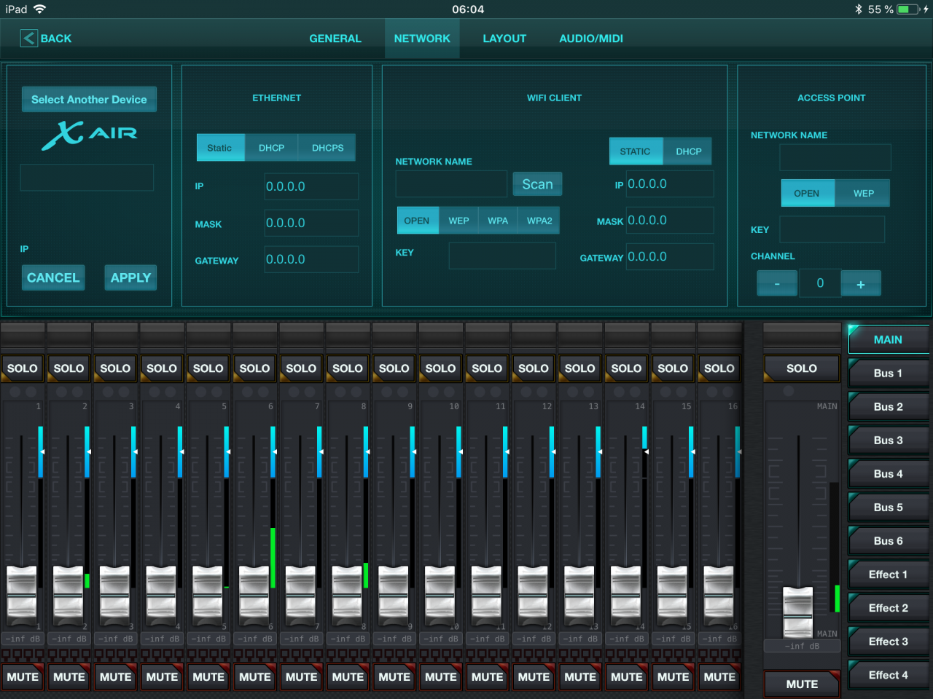Tap the battery indicator icon
933x699 pixels.
click(908, 9)
